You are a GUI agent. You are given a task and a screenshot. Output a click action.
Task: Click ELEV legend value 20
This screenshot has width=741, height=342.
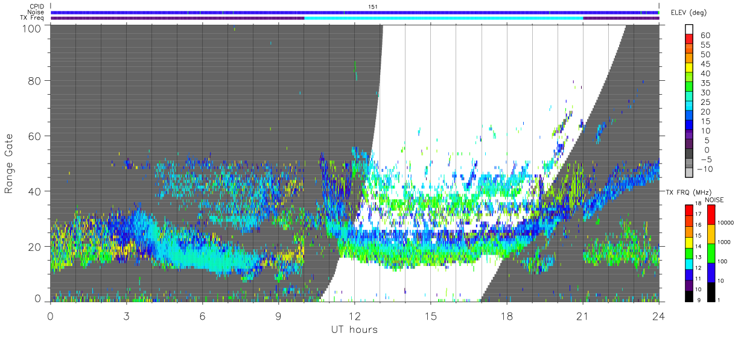[x=704, y=112]
